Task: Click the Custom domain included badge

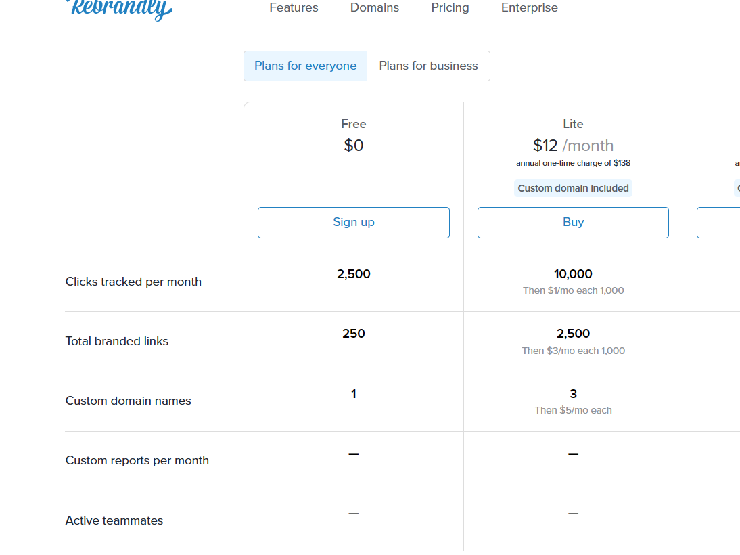Action: click(x=573, y=188)
